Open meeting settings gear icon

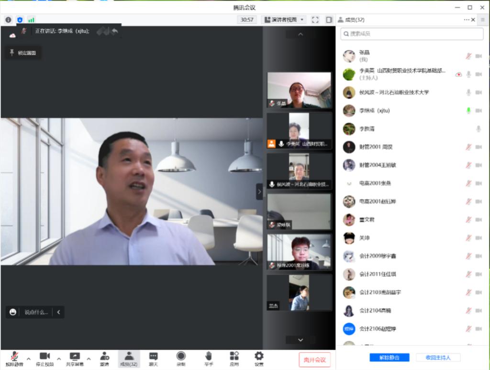click(259, 356)
